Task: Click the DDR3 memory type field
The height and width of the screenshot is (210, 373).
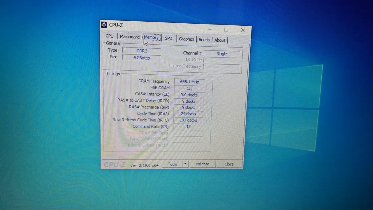Action: pos(142,51)
